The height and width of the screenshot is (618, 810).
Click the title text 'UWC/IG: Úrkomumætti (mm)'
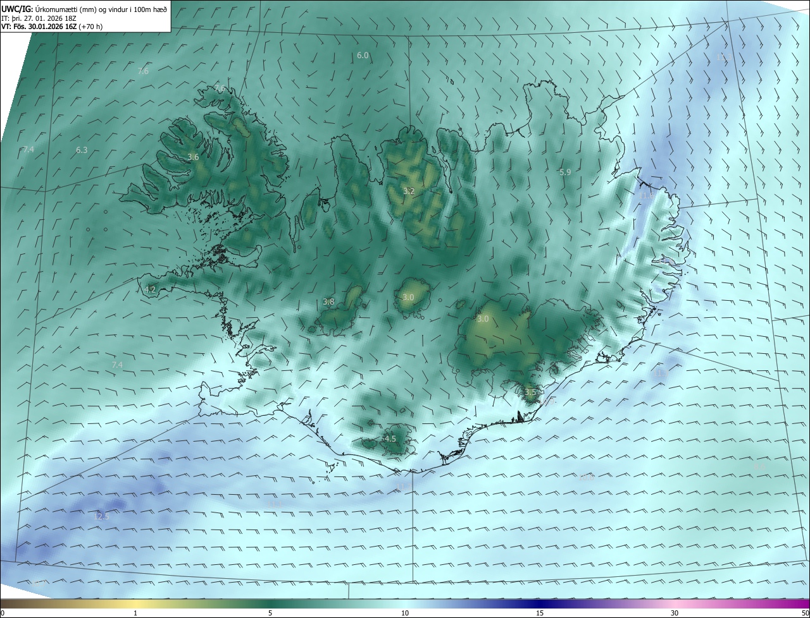coord(49,9)
